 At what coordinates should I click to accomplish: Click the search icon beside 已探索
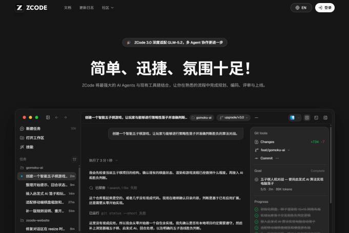tap(91, 188)
